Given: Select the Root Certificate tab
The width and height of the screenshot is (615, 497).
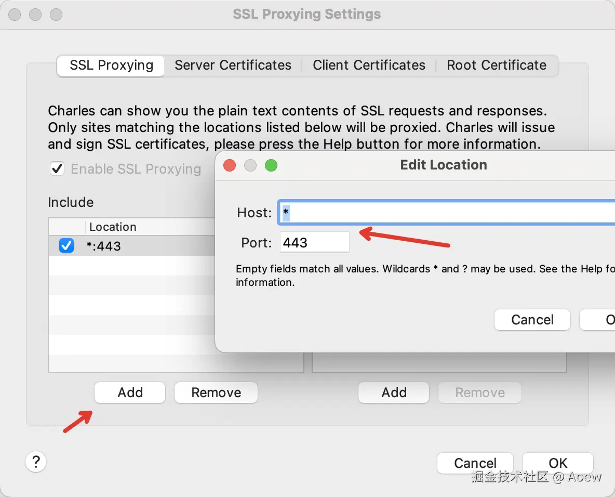Looking at the screenshot, I should pos(497,65).
